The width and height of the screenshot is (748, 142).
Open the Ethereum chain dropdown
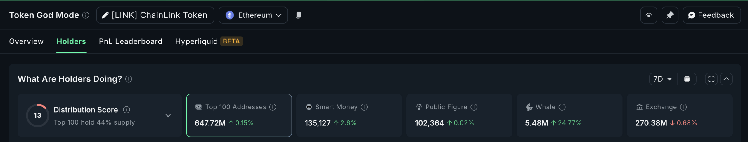[253, 15]
